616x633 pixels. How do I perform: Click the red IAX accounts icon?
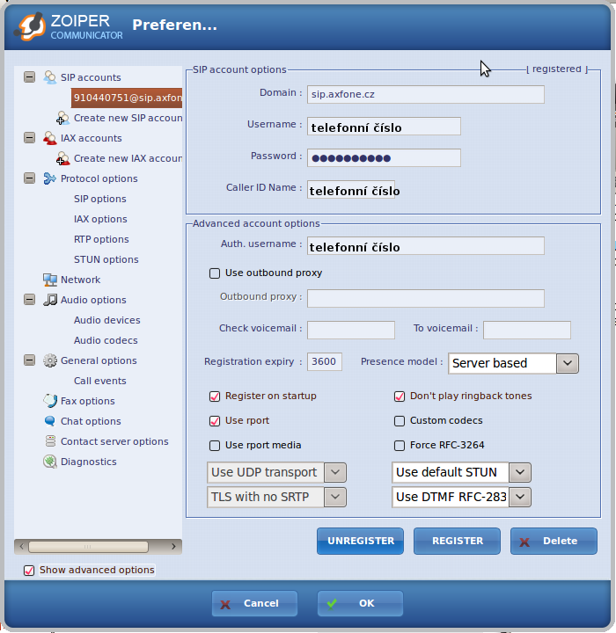pos(49,138)
